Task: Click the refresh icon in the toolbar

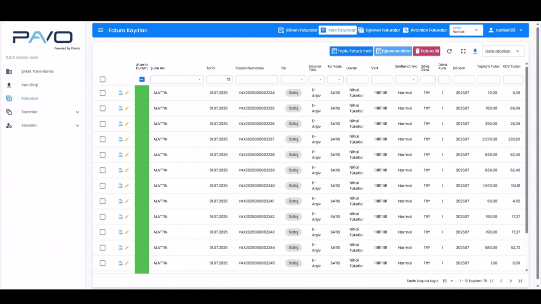Action: pyautogui.click(x=449, y=51)
